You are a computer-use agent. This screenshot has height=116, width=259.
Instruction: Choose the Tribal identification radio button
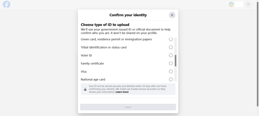pyautogui.click(x=171, y=47)
